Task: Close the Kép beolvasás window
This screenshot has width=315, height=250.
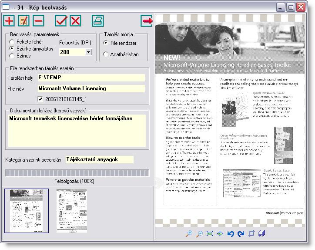Action: click(x=301, y=7)
